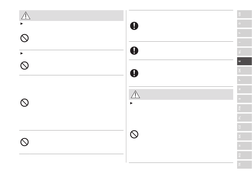
Task: Switch to the FIN language tab
Action: tap(244, 108)
